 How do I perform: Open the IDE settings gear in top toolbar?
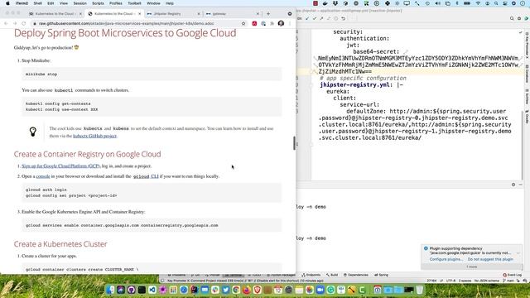click(x=519, y=18)
